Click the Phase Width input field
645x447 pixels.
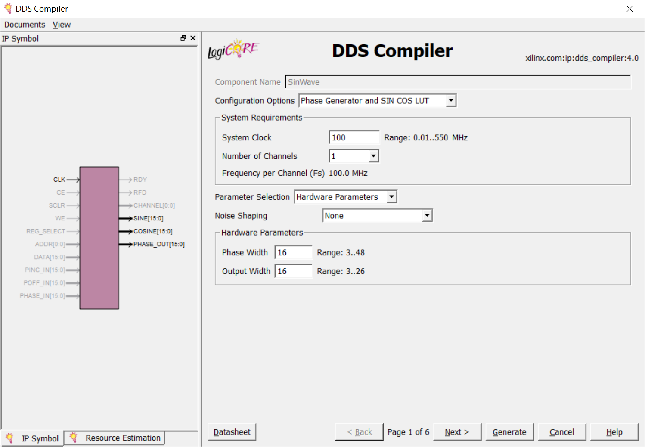293,252
